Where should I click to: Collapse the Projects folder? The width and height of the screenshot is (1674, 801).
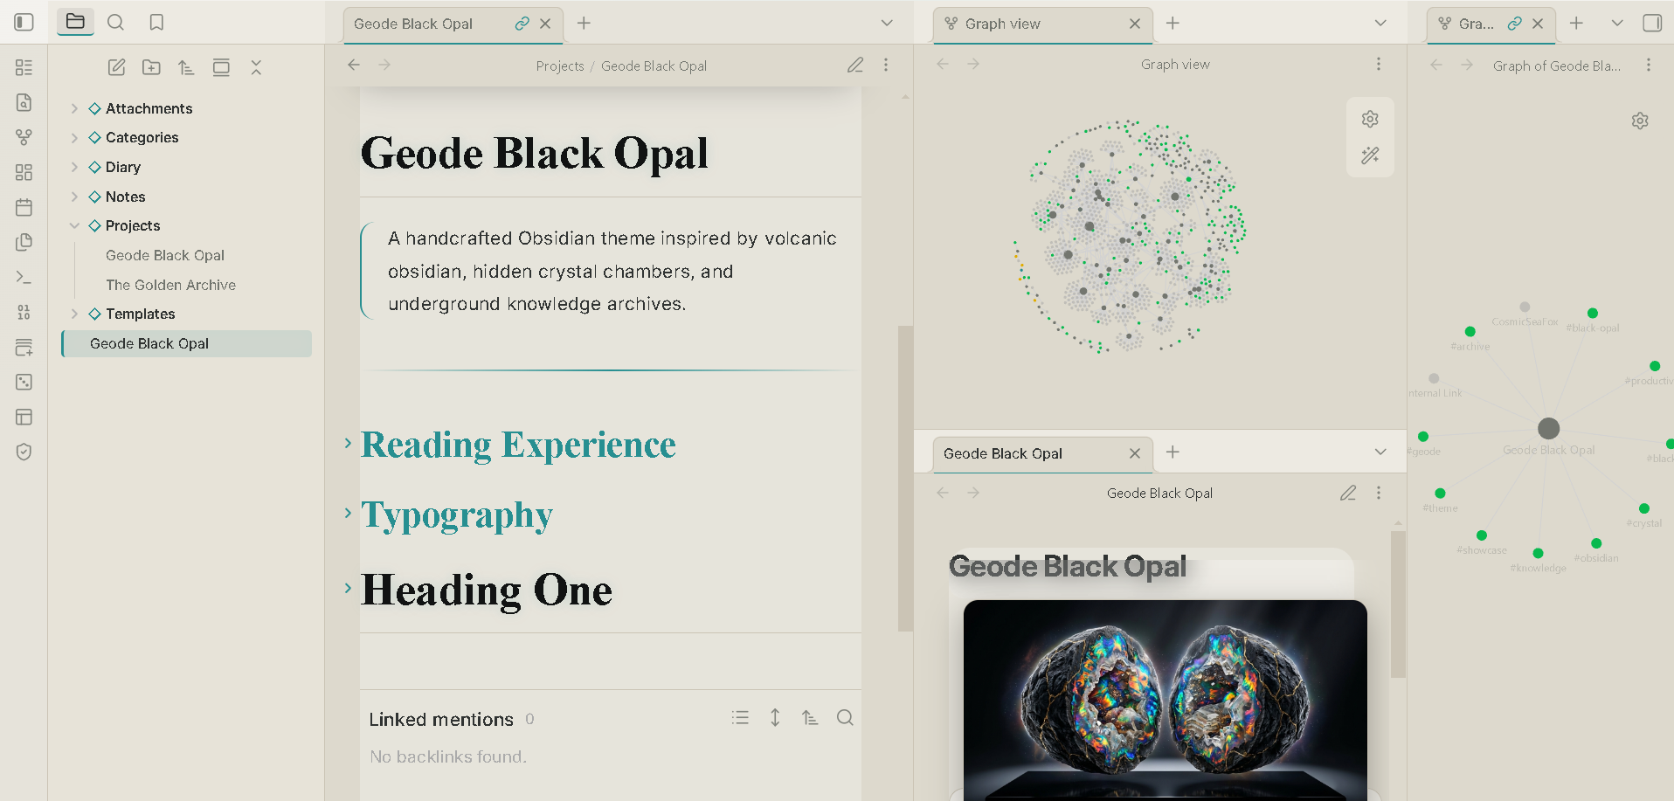coord(74,225)
